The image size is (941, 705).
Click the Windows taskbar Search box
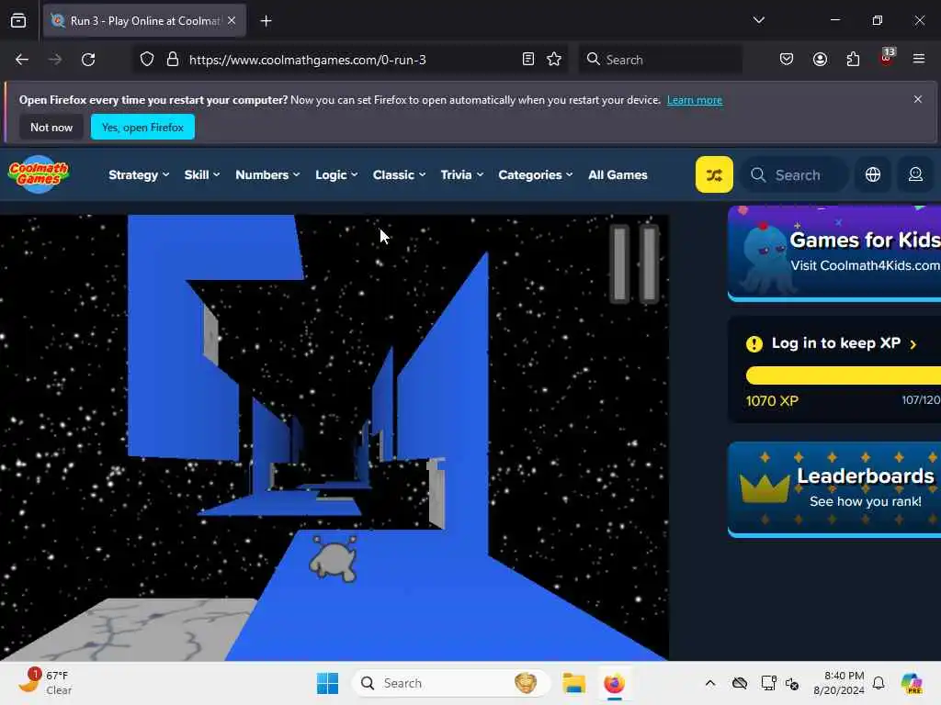(x=451, y=683)
